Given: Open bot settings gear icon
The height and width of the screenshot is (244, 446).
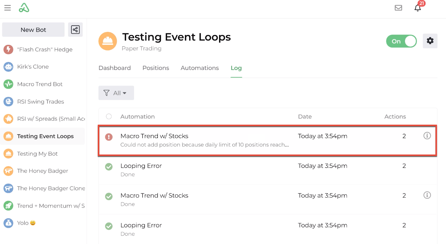Looking at the screenshot, I should pyautogui.click(x=430, y=41).
